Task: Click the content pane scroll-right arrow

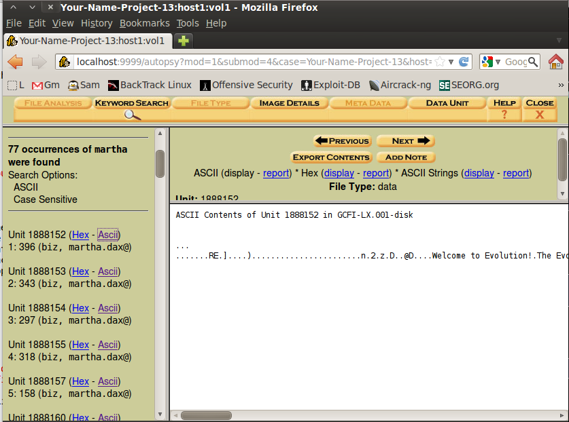Action: [x=562, y=415]
